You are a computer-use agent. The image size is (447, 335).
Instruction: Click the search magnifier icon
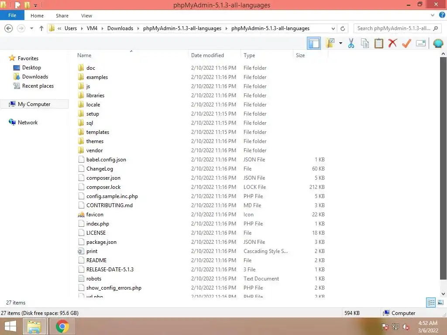click(435, 28)
